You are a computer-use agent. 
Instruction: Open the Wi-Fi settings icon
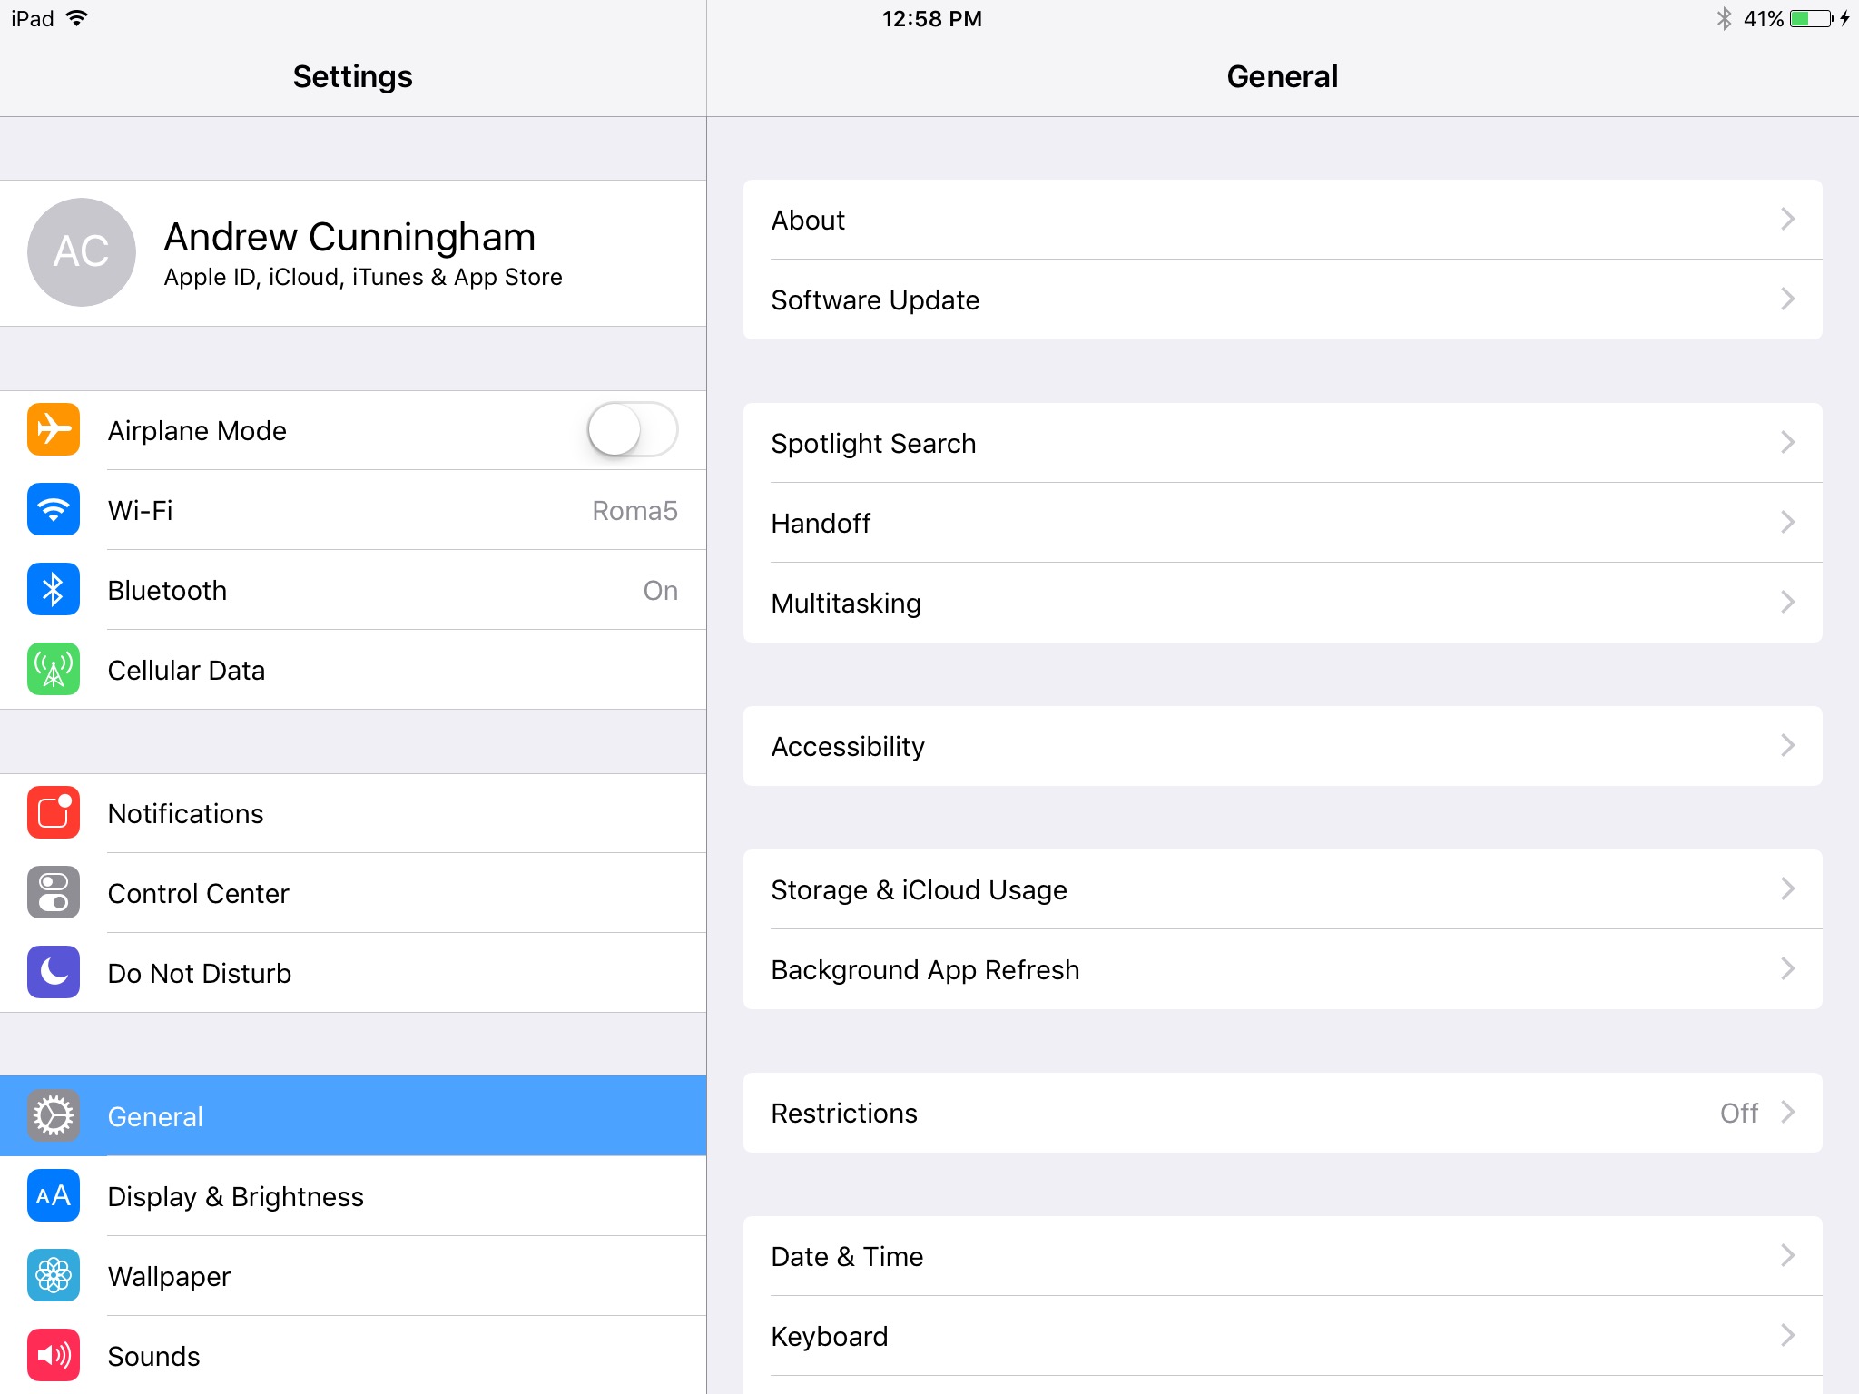pos(53,510)
